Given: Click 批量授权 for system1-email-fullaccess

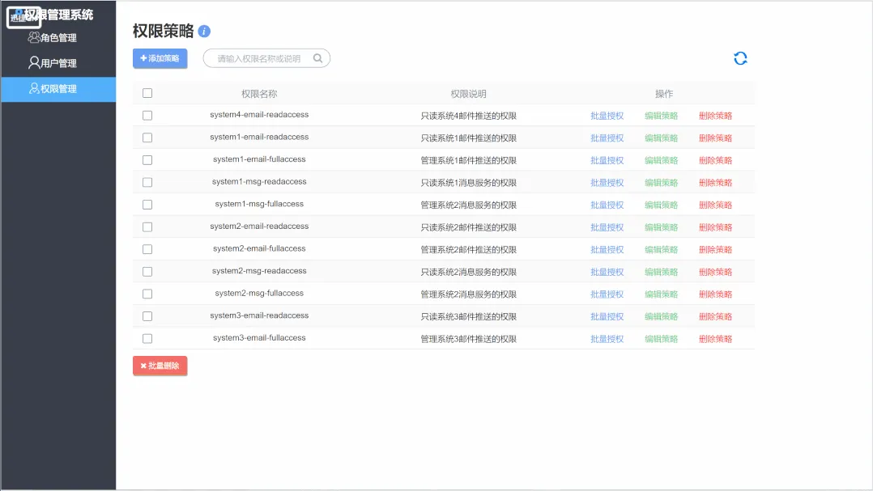Looking at the screenshot, I should pos(607,160).
